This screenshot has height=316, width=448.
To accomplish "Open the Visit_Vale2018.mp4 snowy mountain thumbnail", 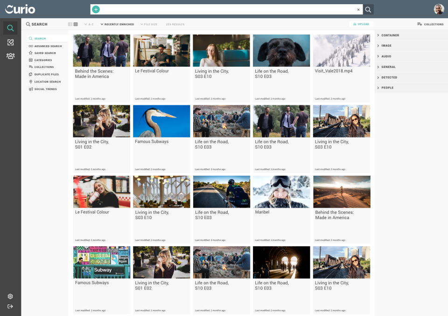I will 342,51.
